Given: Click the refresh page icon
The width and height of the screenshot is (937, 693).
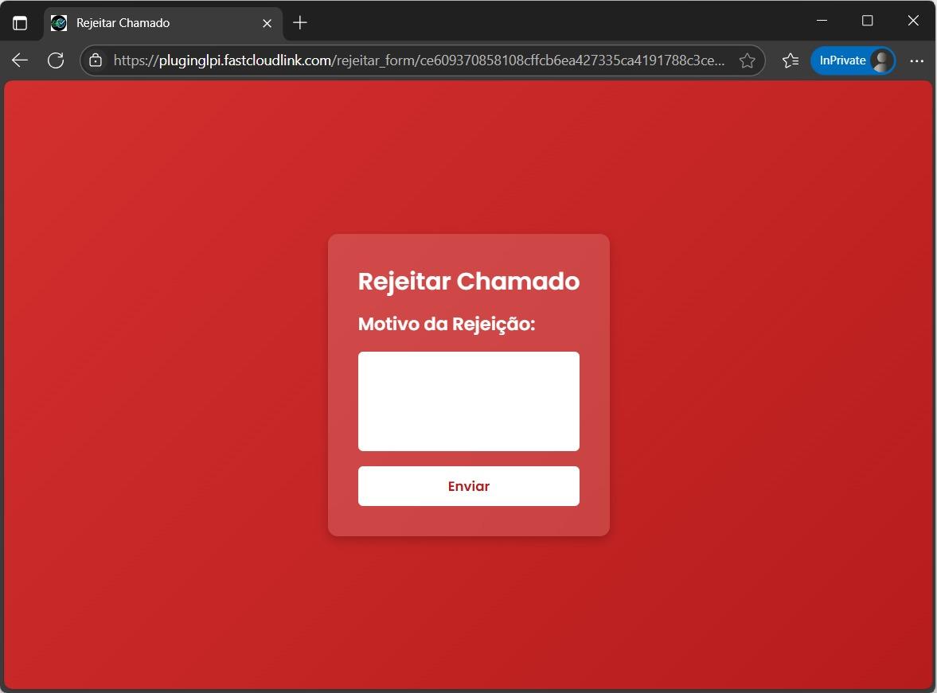Looking at the screenshot, I should pyautogui.click(x=55, y=60).
